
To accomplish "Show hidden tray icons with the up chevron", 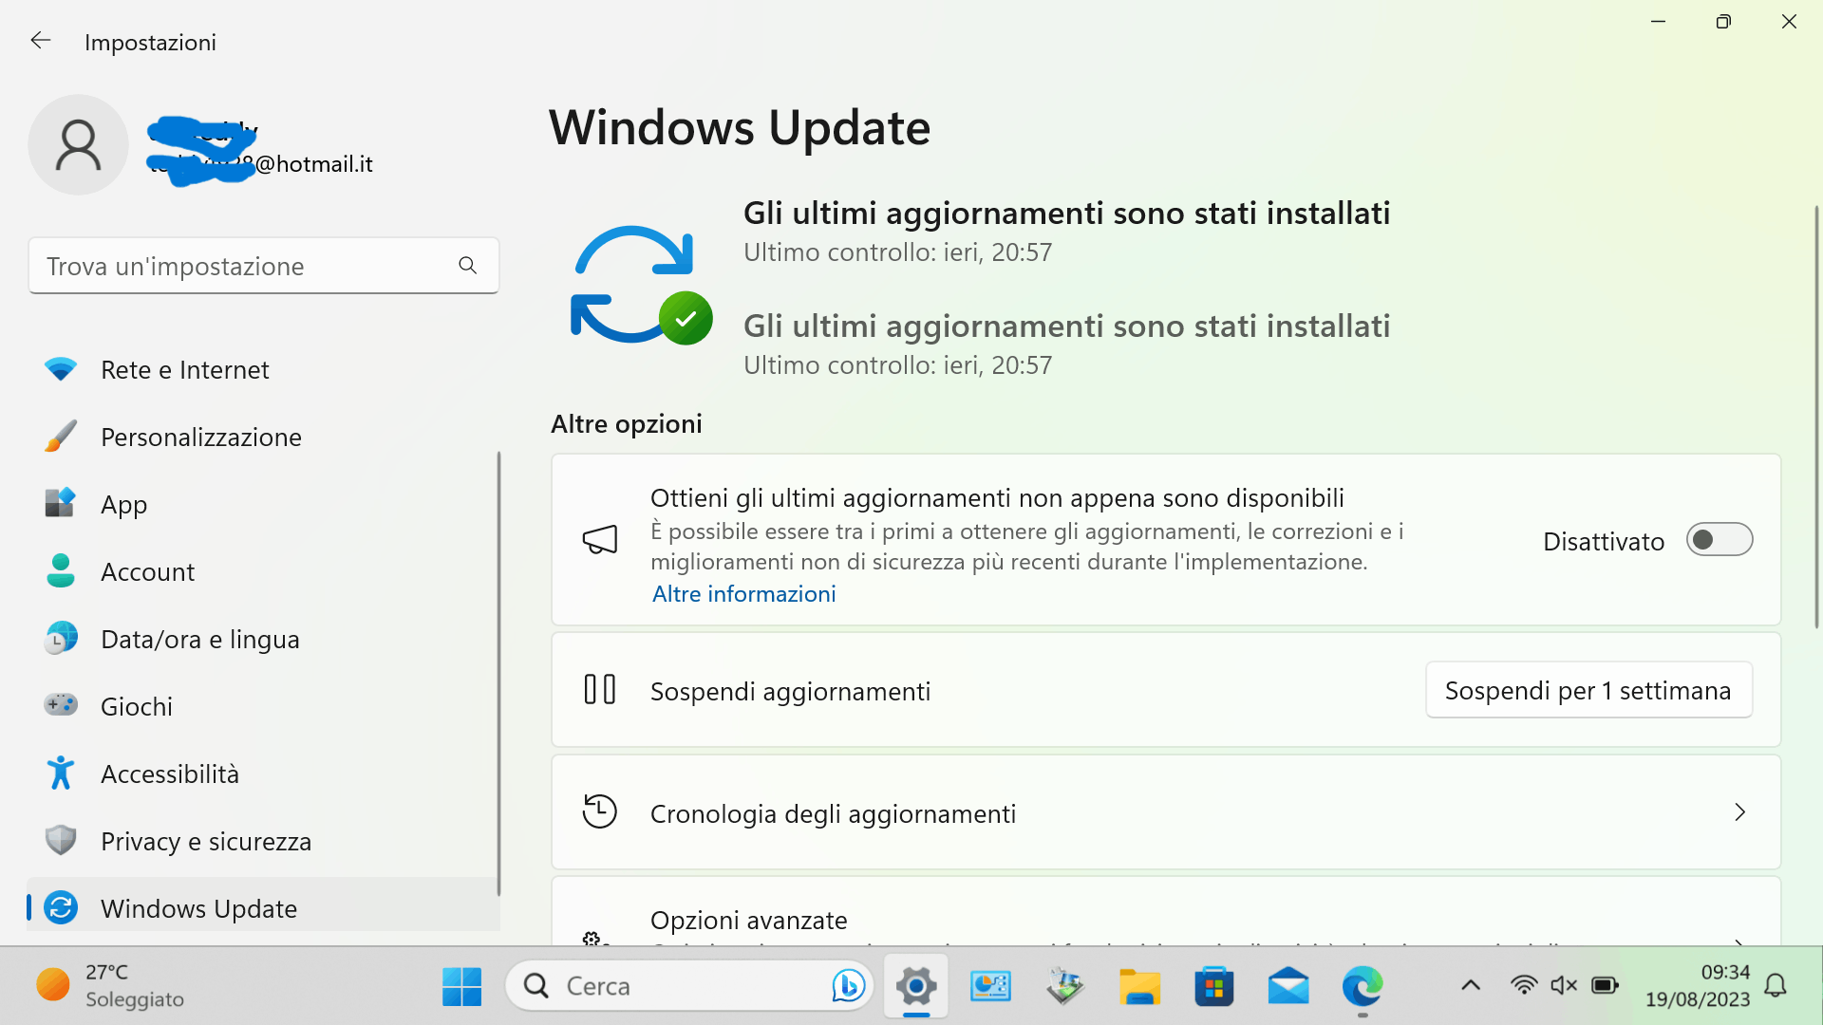I will pyautogui.click(x=1470, y=985).
